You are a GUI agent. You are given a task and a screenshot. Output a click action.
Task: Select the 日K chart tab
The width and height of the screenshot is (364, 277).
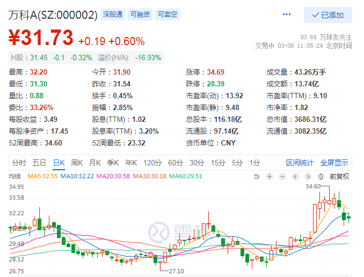[x=59, y=163]
